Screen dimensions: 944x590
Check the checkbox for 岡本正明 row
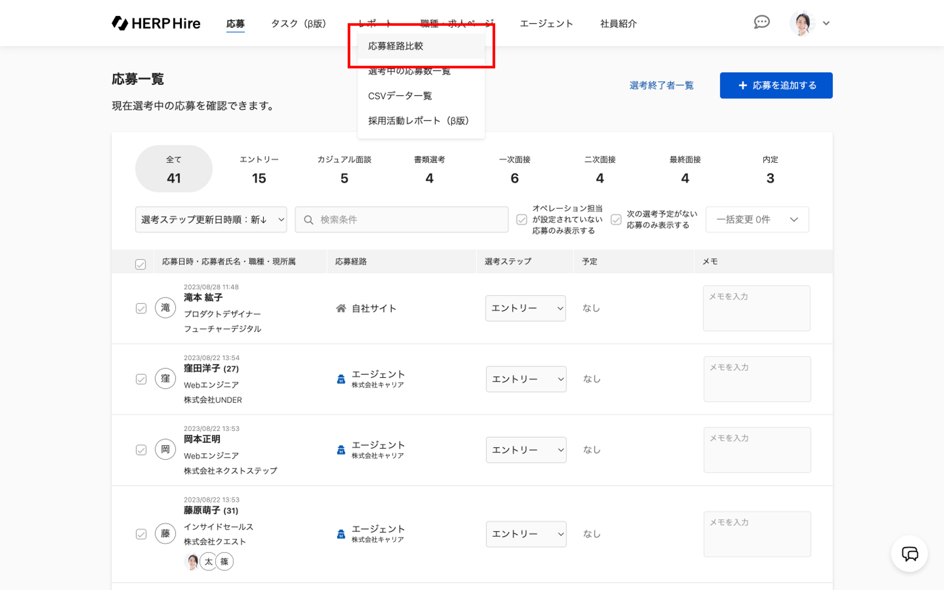tap(141, 450)
